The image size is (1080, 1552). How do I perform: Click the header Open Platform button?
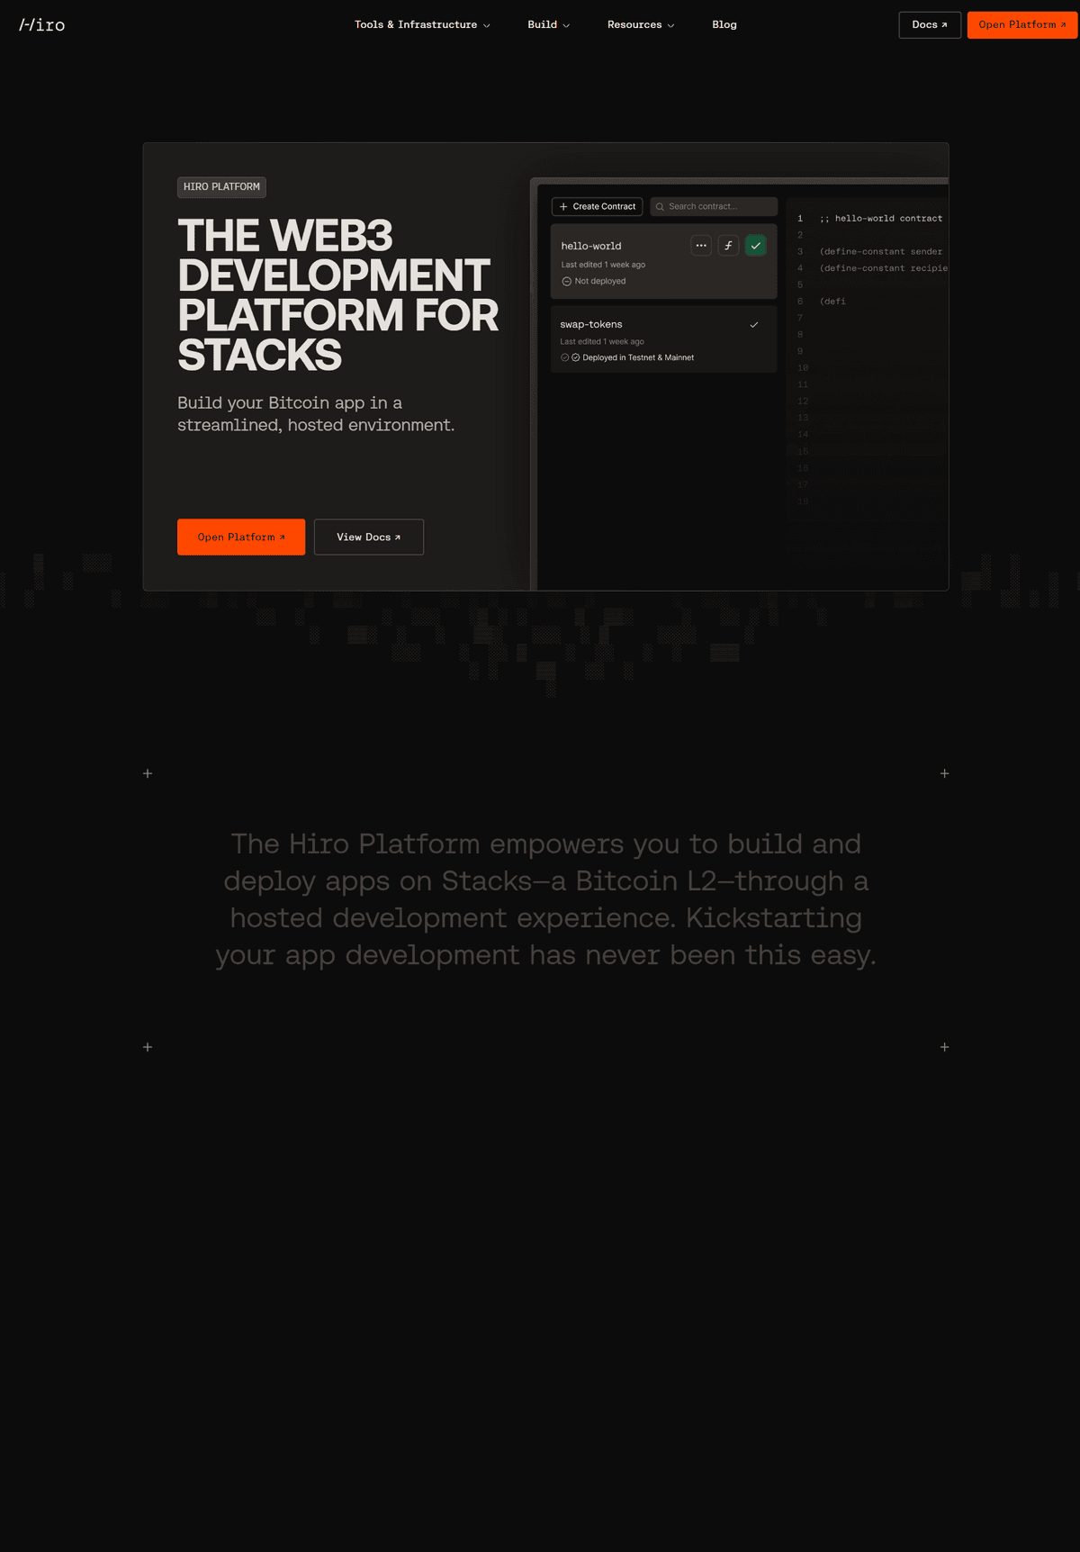click(1022, 24)
